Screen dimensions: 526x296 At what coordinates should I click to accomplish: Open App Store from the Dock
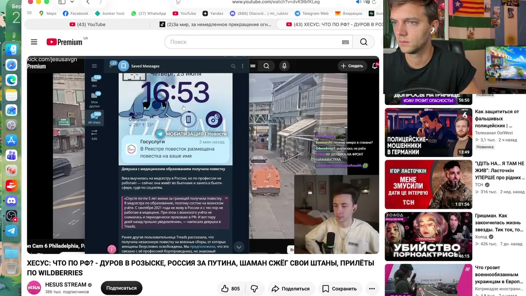tap(12, 140)
